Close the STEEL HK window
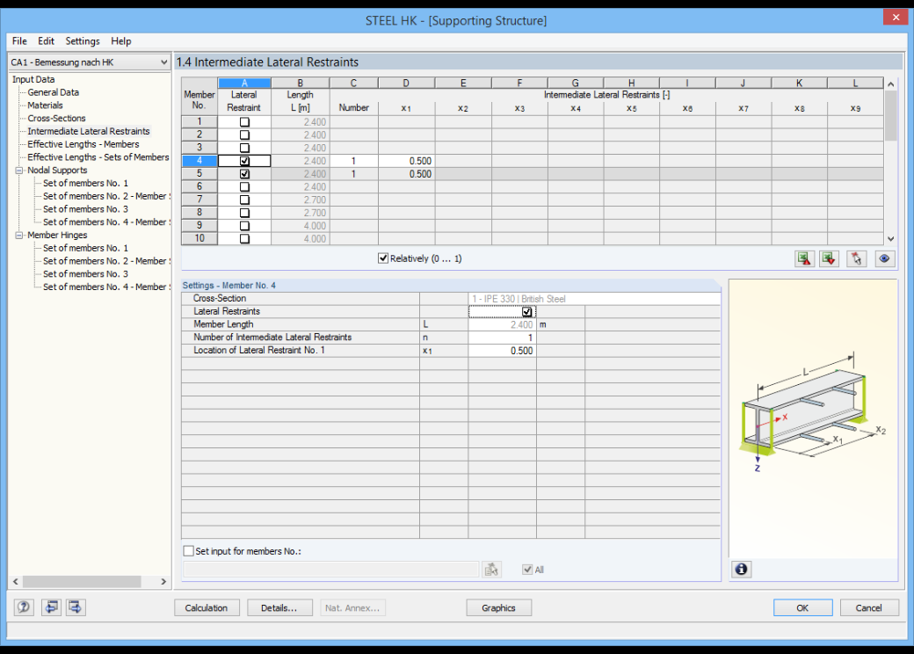Viewport: 914px width, 654px height. tap(896, 18)
